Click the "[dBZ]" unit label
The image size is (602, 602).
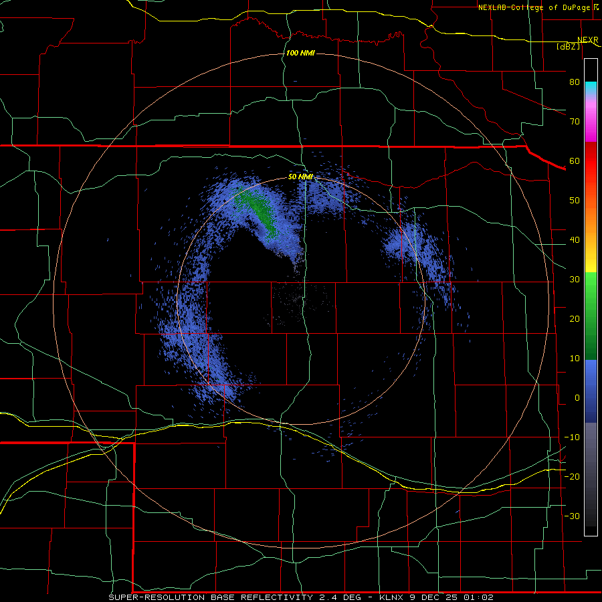[568, 47]
